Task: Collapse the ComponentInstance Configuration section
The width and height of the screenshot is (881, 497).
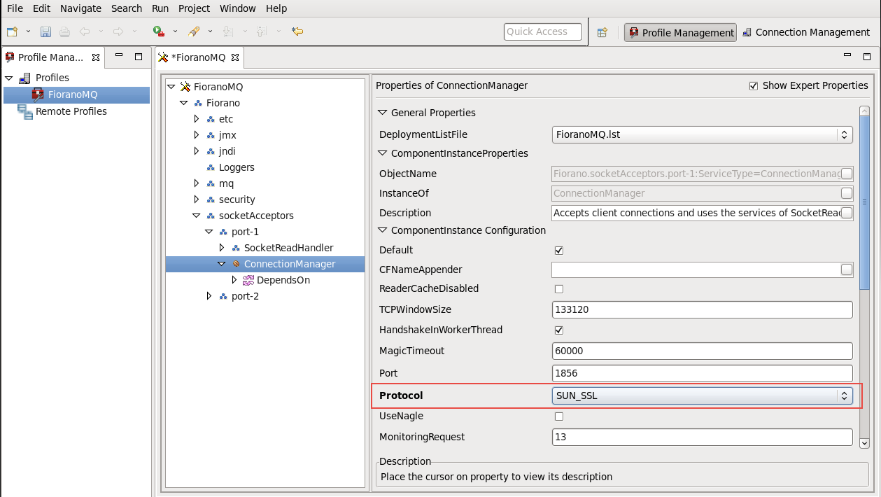Action: pos(383,230)
